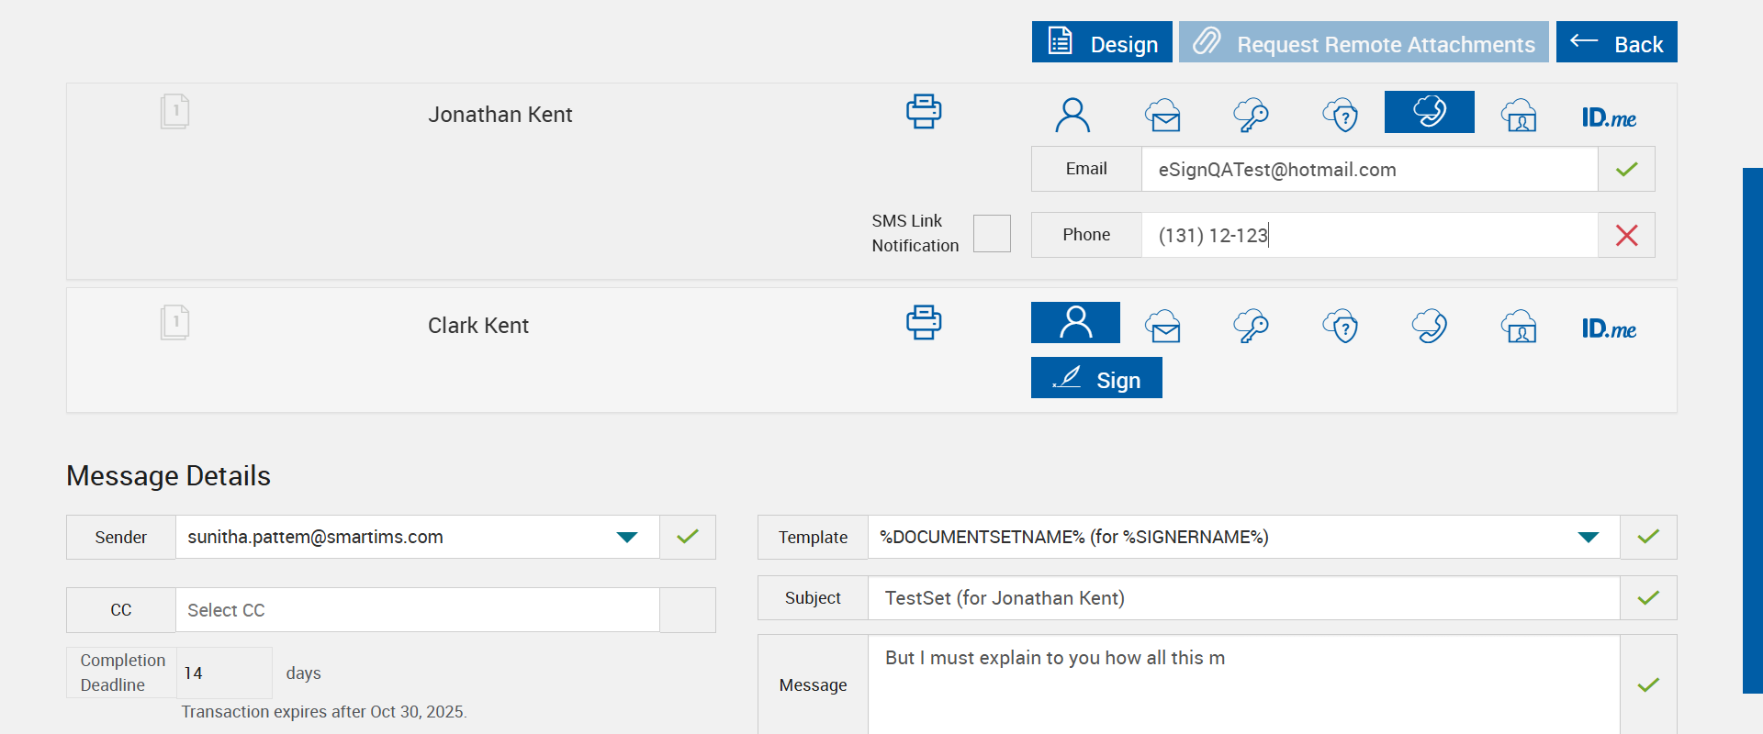The width and height of the screenshot is (1763, 734).
Task: Select email authentication icon for Jonathan Kent
Action: [1162, 115]
